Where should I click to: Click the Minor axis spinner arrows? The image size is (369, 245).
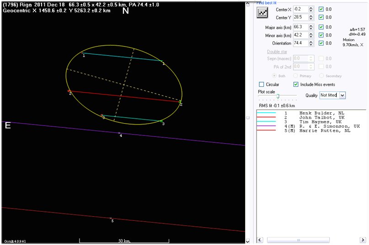click(311, 35)
